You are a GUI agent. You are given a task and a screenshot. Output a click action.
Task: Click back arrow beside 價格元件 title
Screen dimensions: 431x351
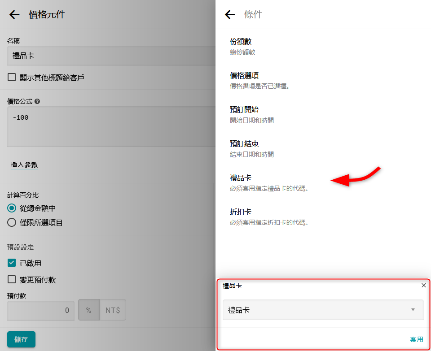[14, 15]
